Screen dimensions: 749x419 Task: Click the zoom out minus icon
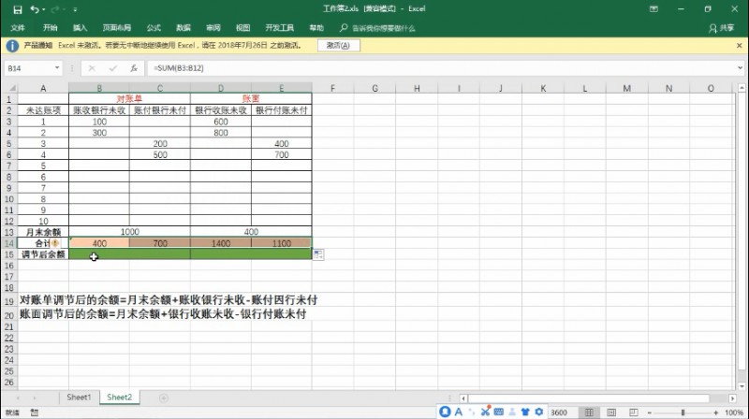click(x=650, y=412)
